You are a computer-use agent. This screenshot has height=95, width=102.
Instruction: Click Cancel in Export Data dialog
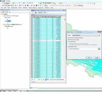(x=97, y=58)
